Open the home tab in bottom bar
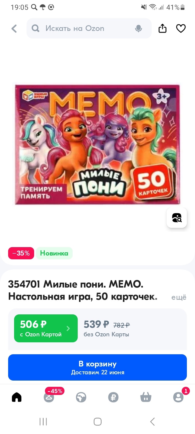 point(17,397)
